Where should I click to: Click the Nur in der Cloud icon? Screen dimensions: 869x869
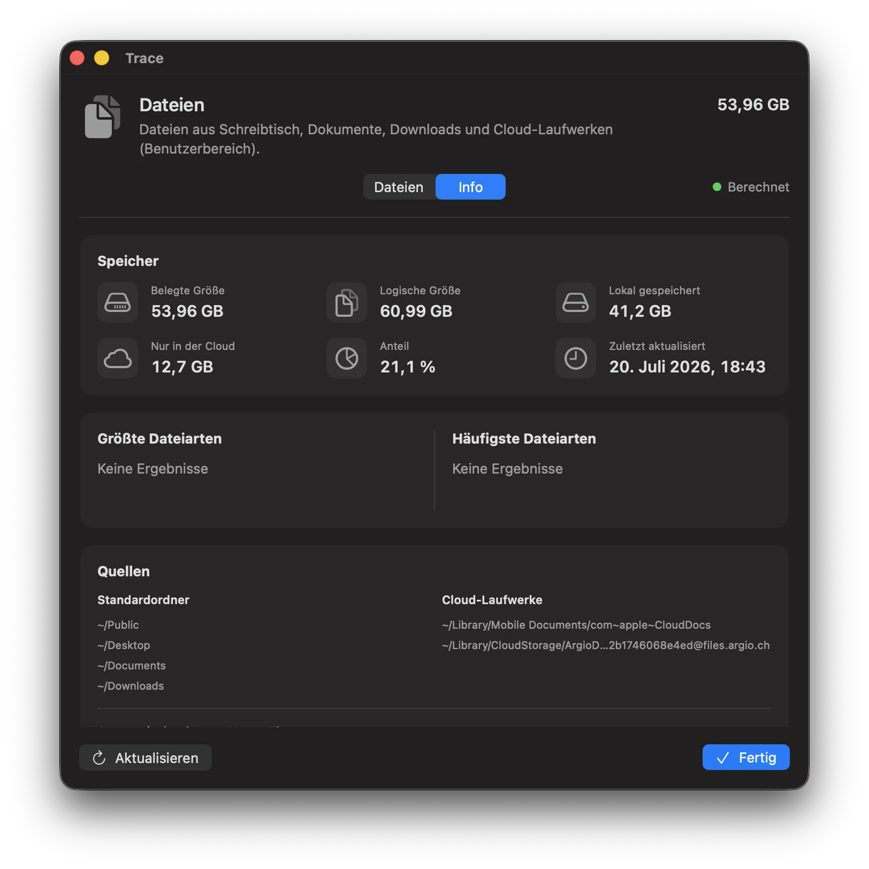[x=118, y=358]
